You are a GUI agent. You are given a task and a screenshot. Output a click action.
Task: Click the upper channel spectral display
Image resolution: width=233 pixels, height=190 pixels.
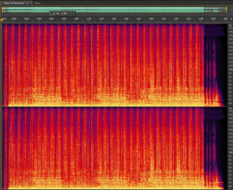115,65
